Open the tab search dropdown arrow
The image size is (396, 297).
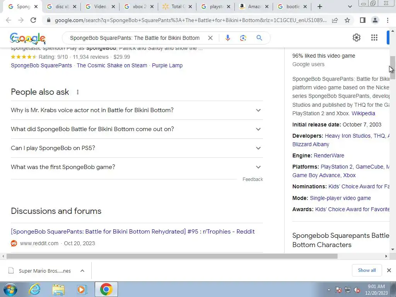click(350, 7)
